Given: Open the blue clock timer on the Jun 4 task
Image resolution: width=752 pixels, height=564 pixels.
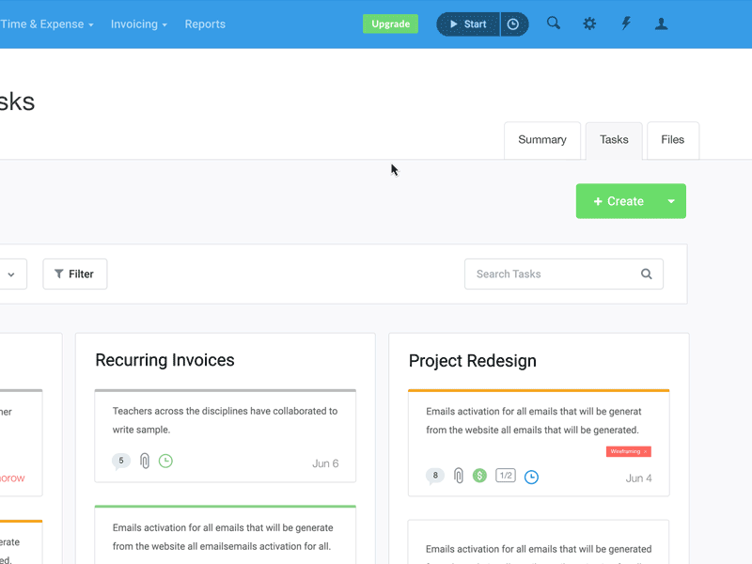Looking at the screenshot, I should point(531,477).
